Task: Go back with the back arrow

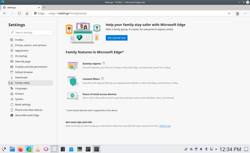Action: [x=5, y=13]
